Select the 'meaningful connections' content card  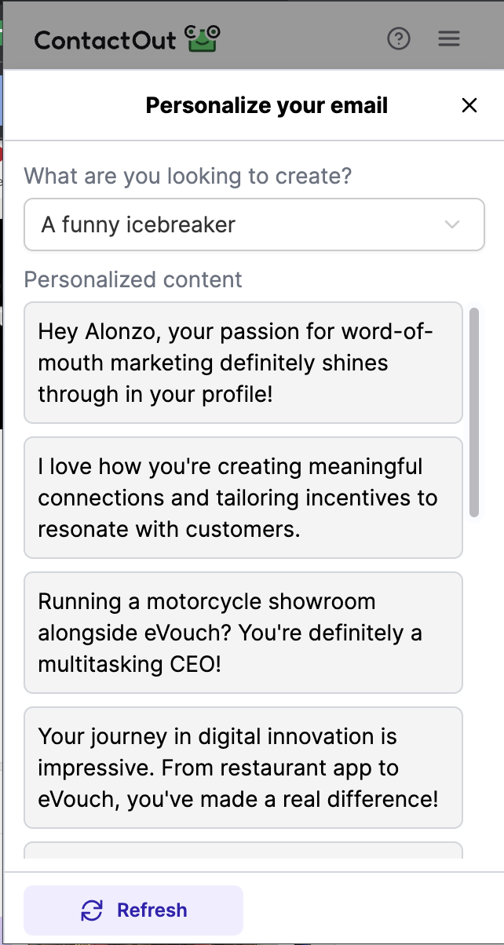pyautogui.click(x=243, y=498)
